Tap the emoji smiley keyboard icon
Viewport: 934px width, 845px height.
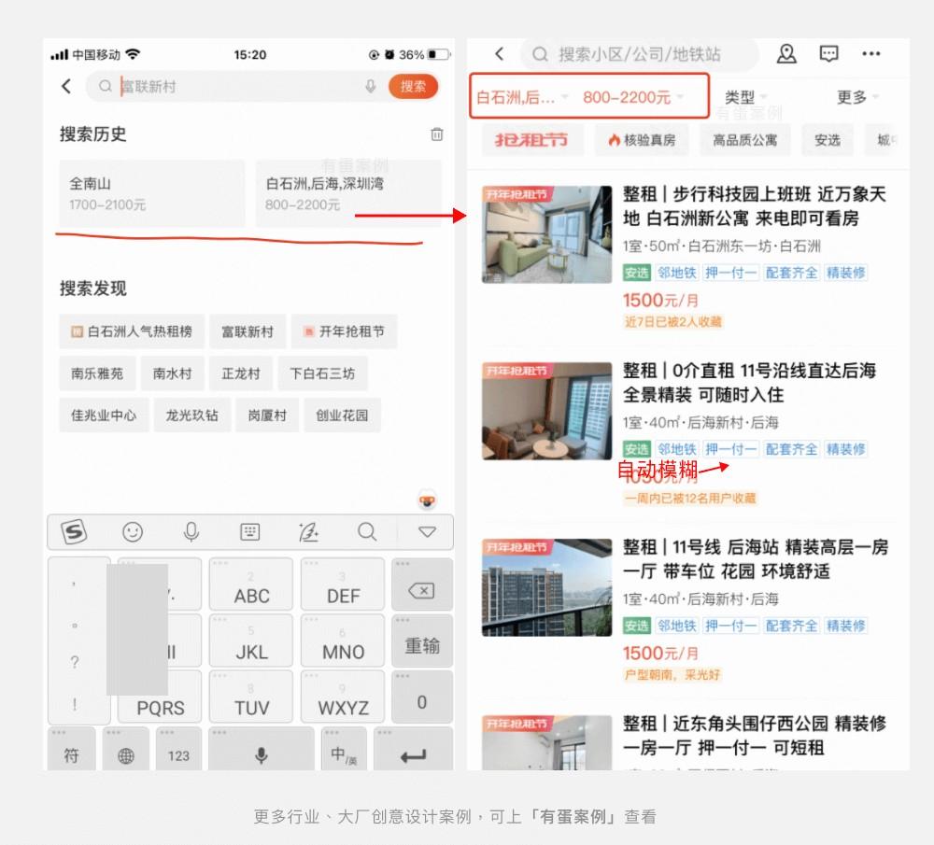pyautogui.click(x=133, y=532)
